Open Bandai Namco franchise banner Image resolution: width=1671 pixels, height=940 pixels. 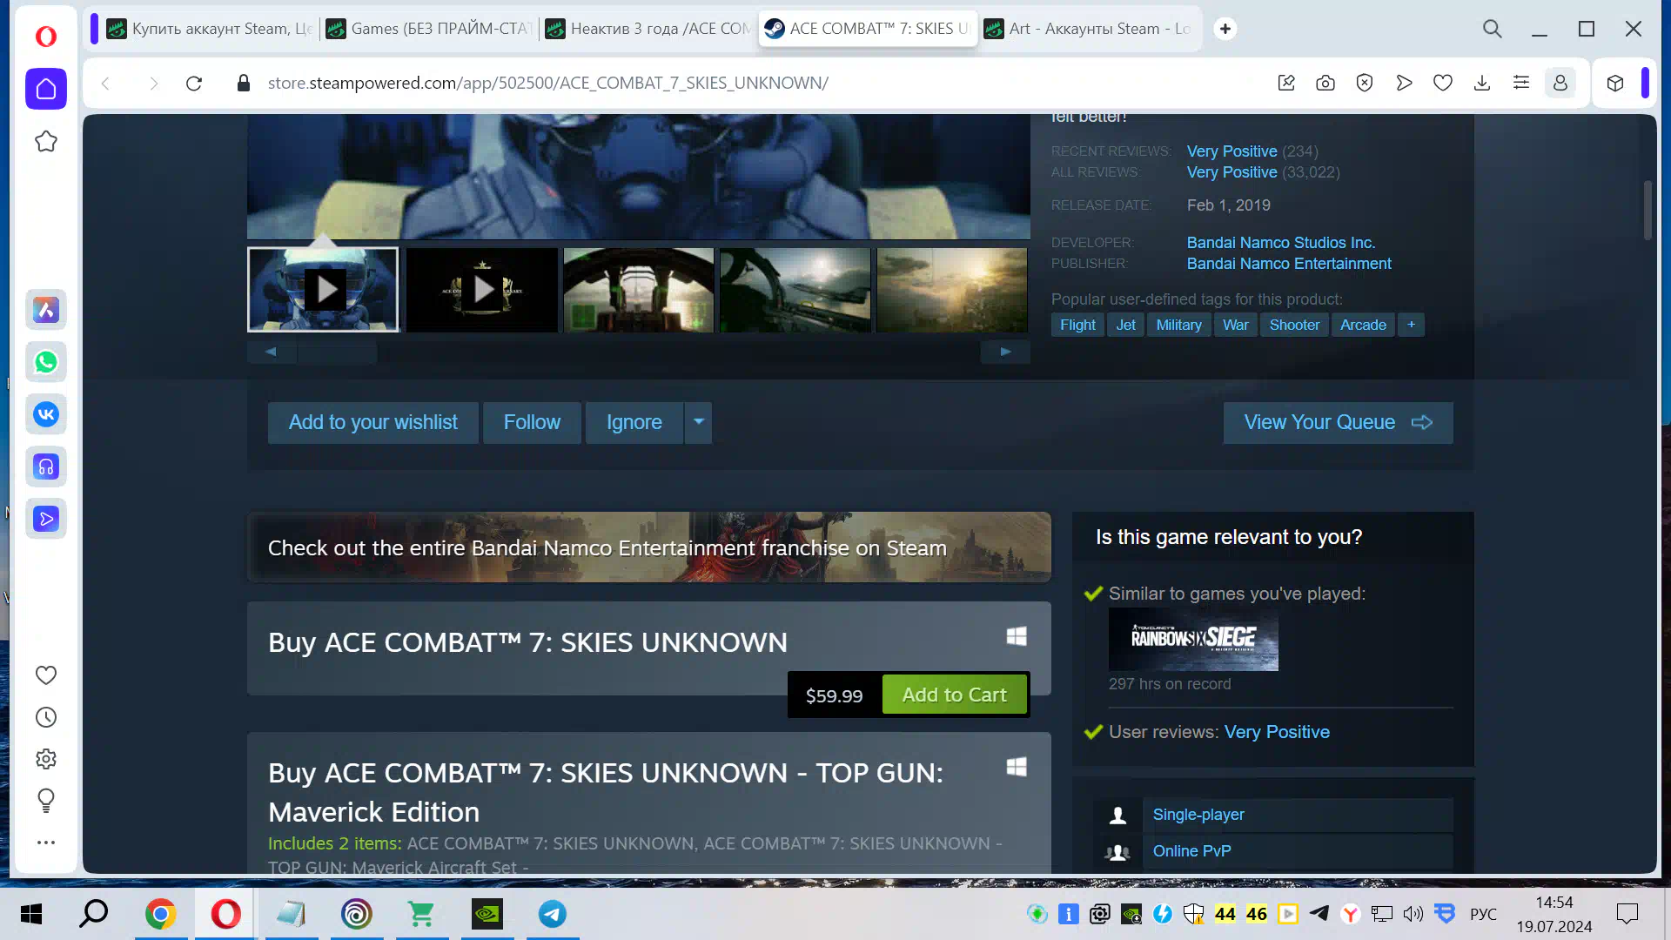(x=648, y=547)
